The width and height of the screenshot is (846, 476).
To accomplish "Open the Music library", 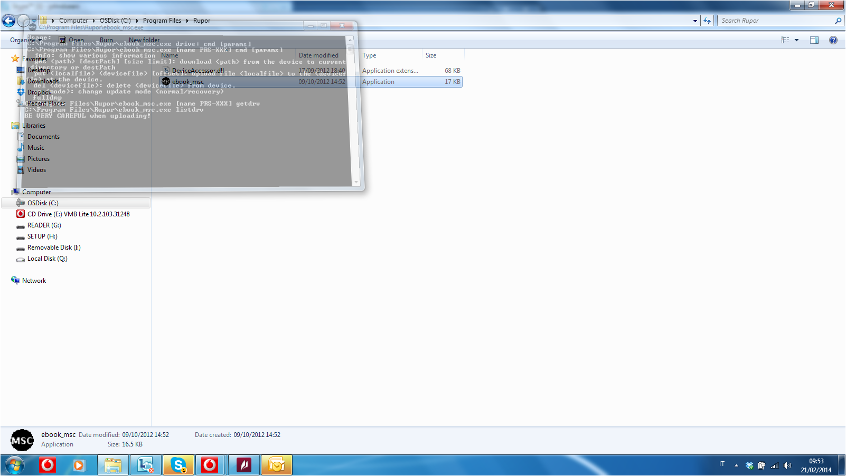I will click(36, 148).
